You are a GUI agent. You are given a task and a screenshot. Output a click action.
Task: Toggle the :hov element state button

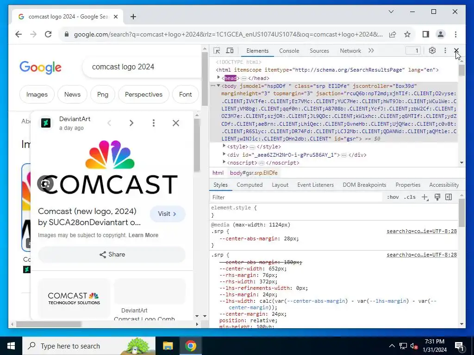tap(393, 197)
